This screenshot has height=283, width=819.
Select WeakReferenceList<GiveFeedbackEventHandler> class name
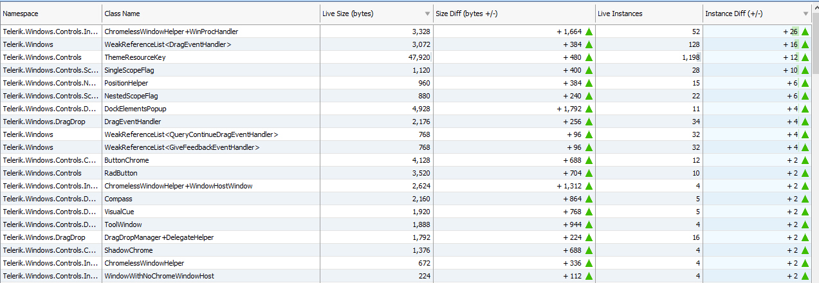182,147
